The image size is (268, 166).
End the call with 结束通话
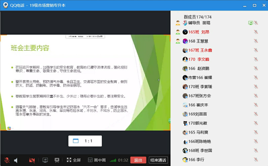(x=158, y=160)
